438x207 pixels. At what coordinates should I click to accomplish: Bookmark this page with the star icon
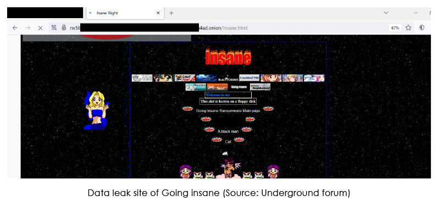pyautogui.click(x=408, y=27)
